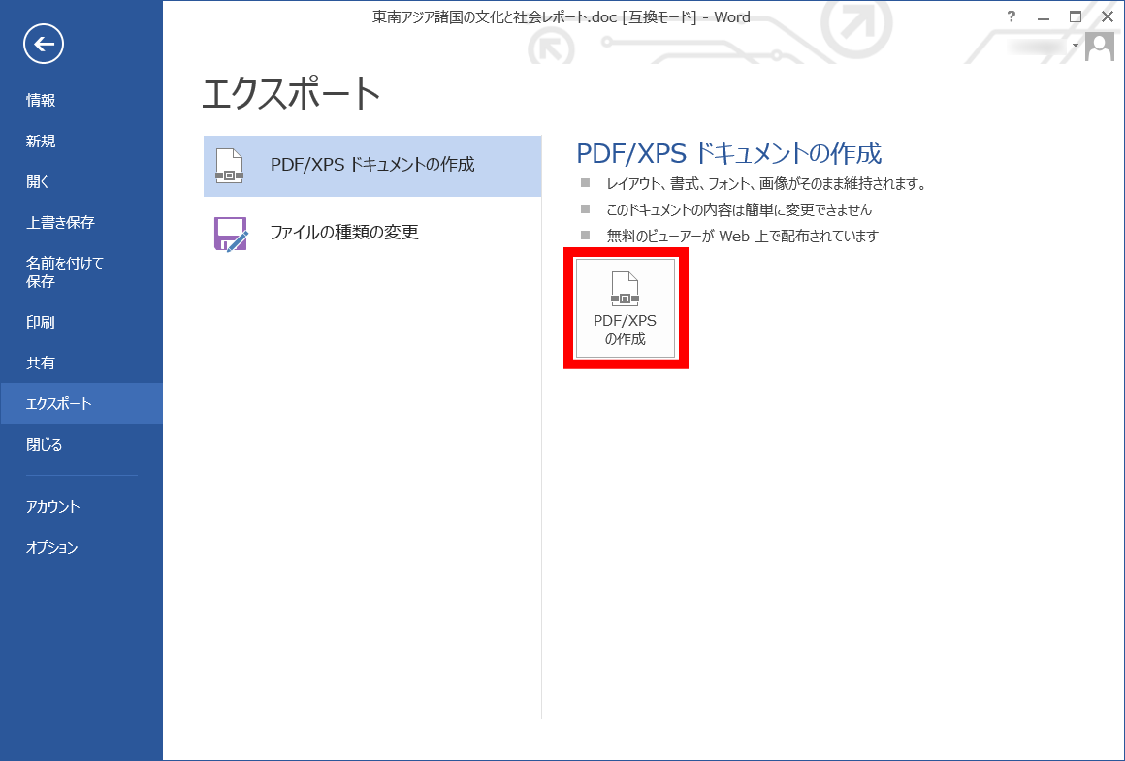Select the 共有 sidebar entry

coord(43,362)
